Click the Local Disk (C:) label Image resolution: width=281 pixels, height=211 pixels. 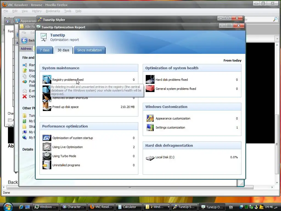165,157
